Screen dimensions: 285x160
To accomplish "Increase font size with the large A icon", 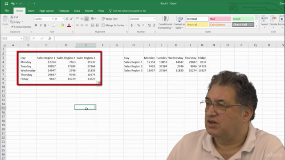I will (x=67, y=19).
